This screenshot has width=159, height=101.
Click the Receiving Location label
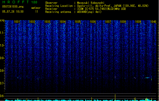tap(59, 6)
